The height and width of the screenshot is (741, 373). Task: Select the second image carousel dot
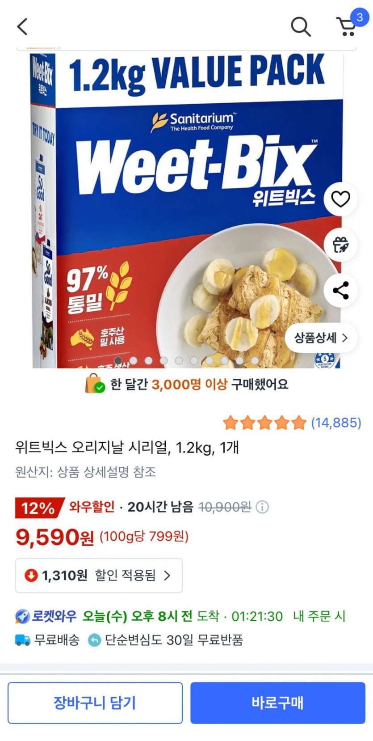(x=133, y=360)
